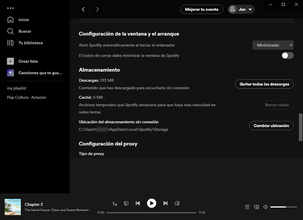Change playback speed from 1x

(x=114, y=203)
